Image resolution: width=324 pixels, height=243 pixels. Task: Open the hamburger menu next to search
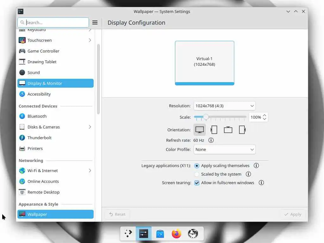point(95,22)
